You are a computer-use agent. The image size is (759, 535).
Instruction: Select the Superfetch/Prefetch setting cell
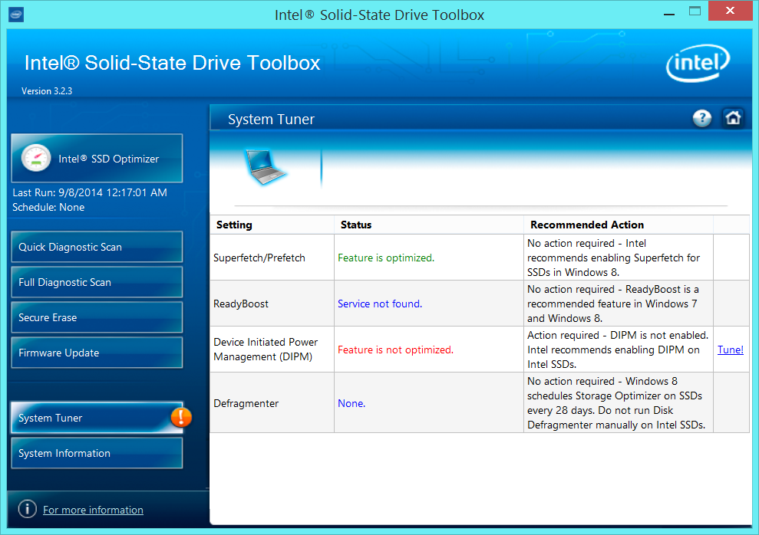[x=272, y=258]
